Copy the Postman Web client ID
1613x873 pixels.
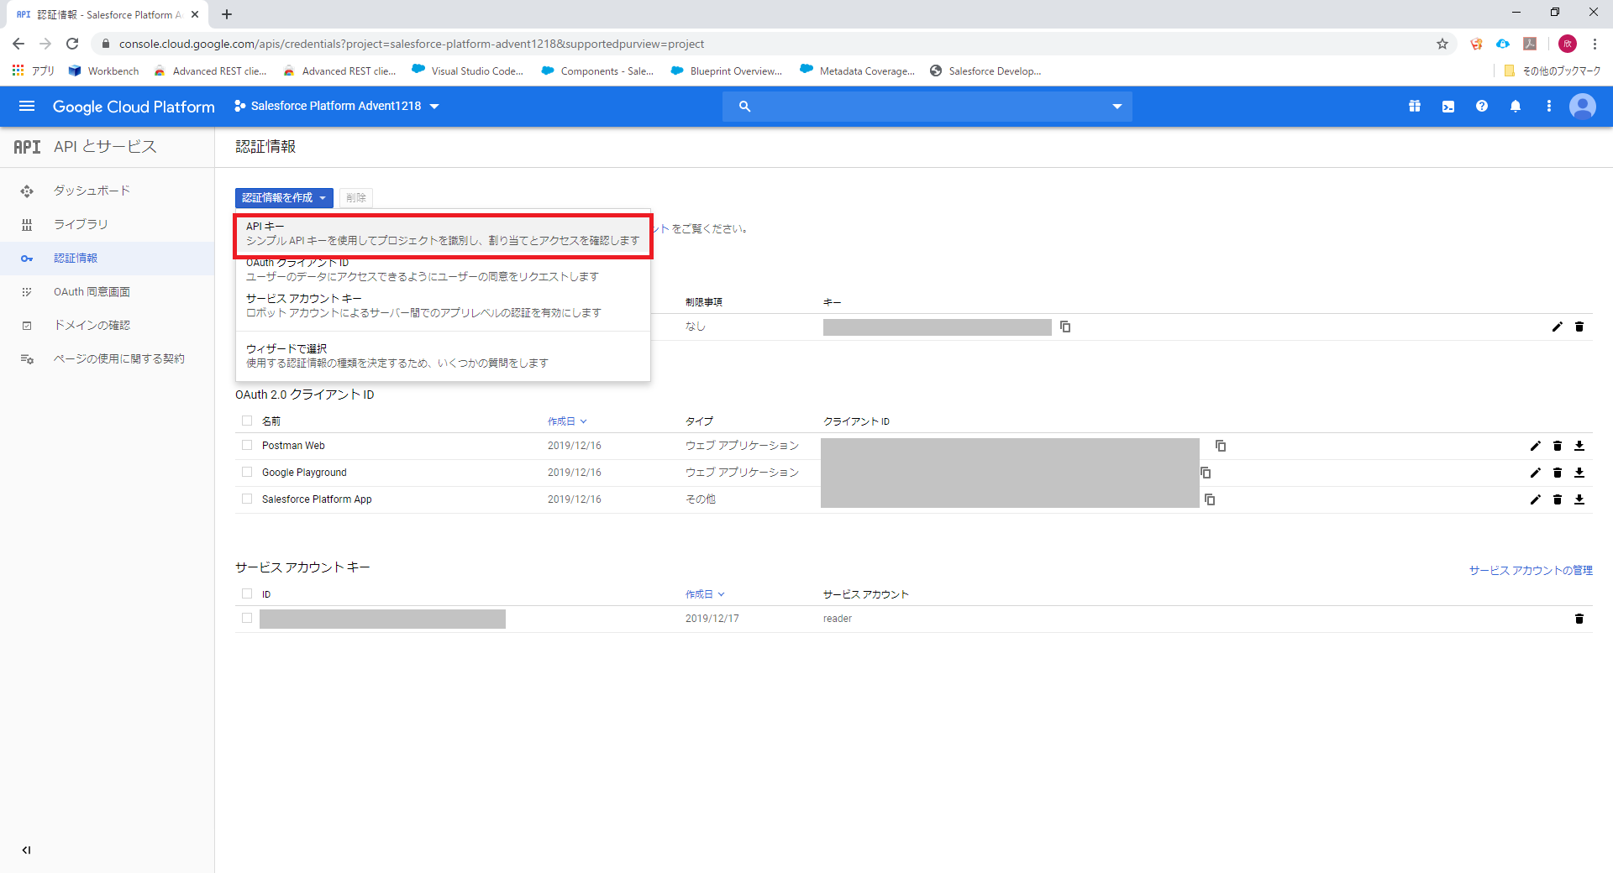click(1221, 446)
